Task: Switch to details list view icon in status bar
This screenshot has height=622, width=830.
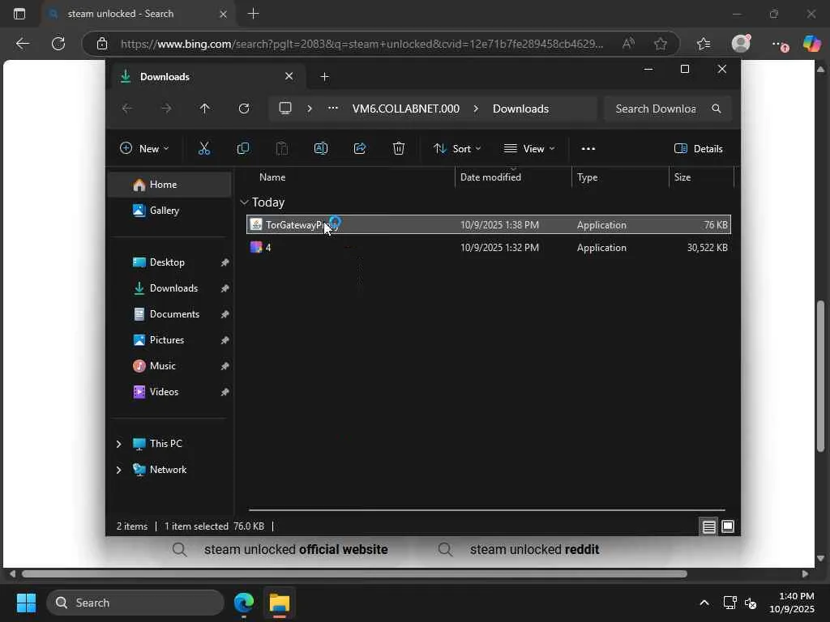Action: [708, 526]
